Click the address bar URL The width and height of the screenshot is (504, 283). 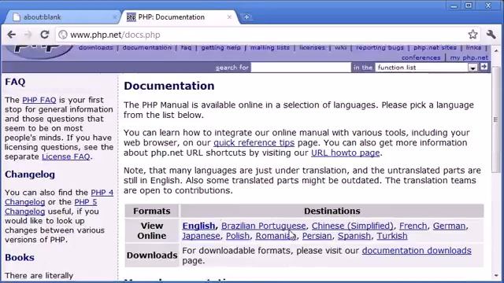coord(115,35)
